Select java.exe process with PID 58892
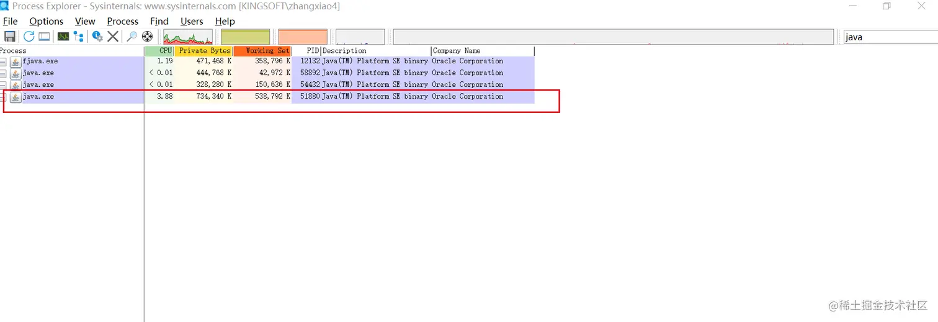The height and width of the screenshot is (322, 938). click(x=38, y=73)
